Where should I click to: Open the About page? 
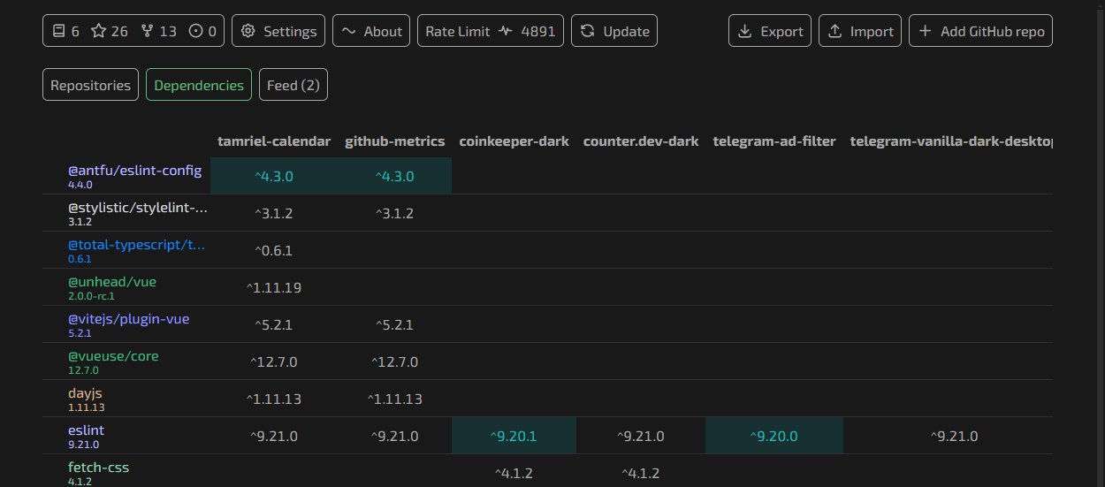point(371,31)
